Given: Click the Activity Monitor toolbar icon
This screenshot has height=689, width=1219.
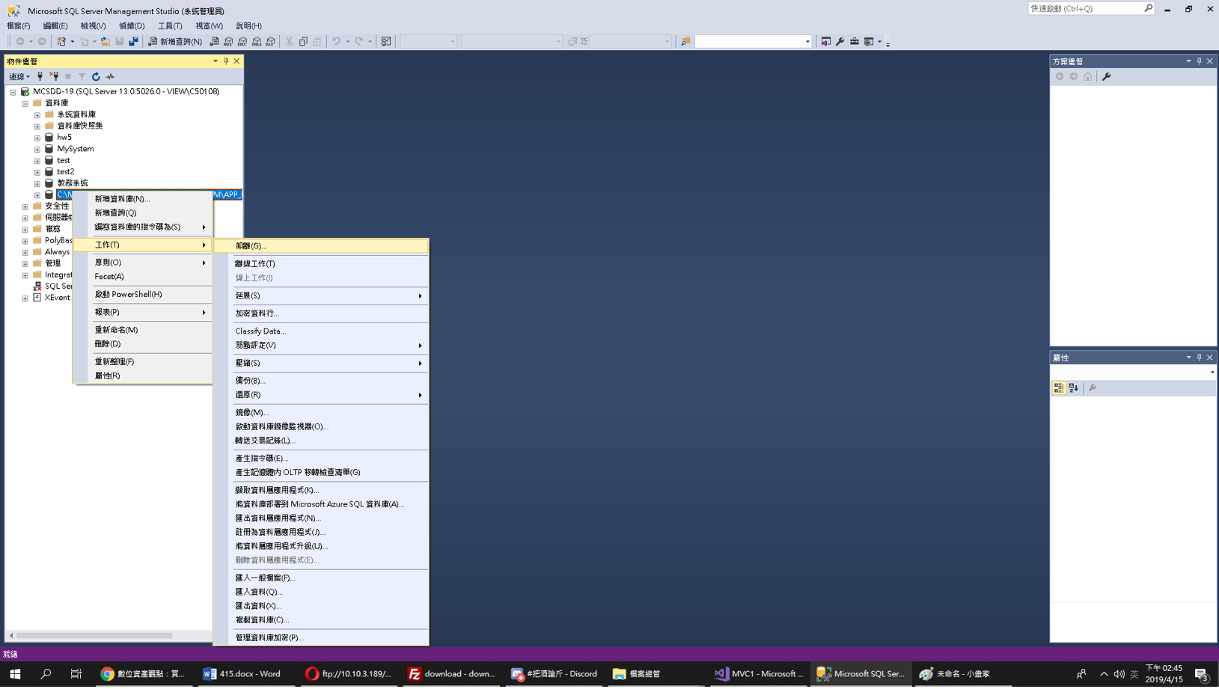Looking at the screenshot, I should click(x=386, y=42).
